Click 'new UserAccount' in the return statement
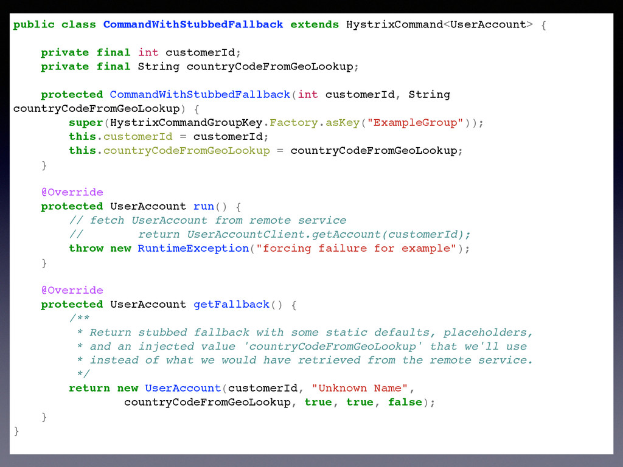Image resolution: width=623 pixels, height=467 pixels. coord(169,388)
